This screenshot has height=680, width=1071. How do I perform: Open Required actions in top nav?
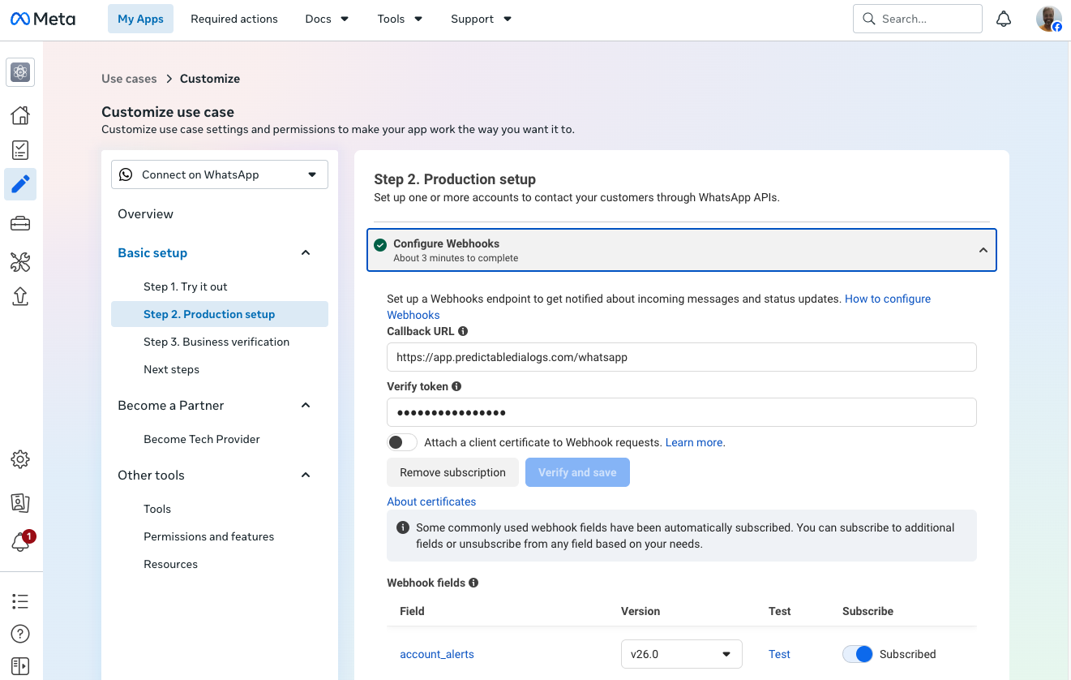pos(234,19)
